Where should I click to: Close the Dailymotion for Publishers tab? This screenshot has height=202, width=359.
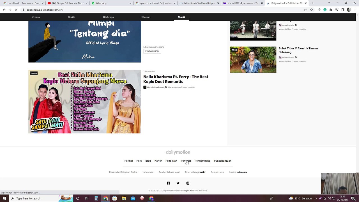306,3
